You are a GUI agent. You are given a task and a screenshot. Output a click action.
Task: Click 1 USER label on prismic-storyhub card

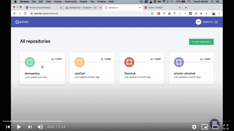[205, 59]
